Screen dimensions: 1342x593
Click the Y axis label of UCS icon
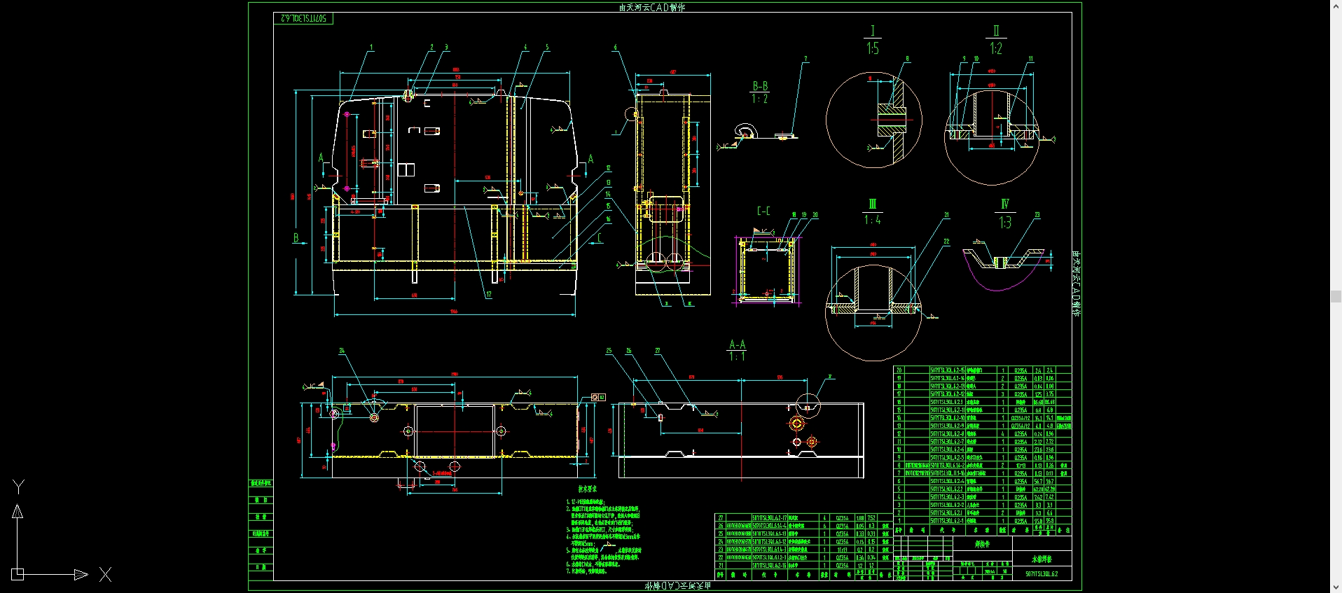[19, 487]
